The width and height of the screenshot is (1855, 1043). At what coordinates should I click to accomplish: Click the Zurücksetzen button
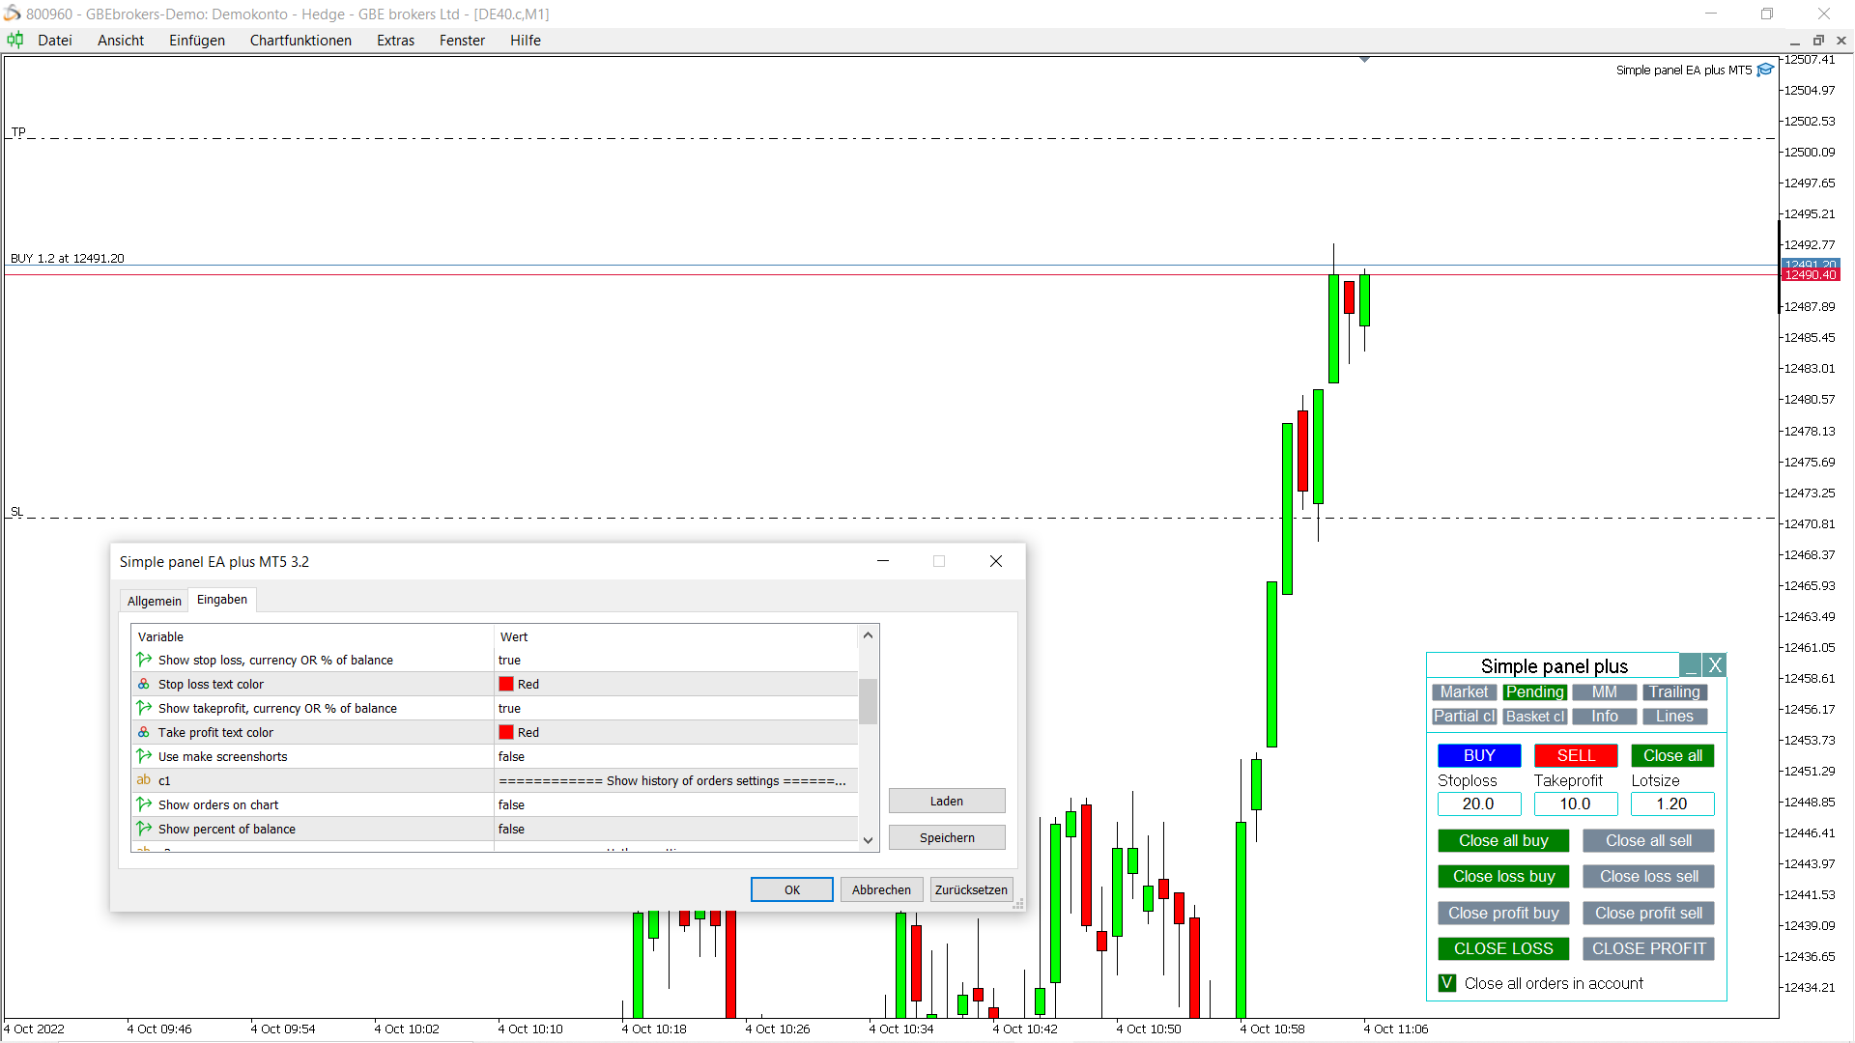click(x=971, y=889)
